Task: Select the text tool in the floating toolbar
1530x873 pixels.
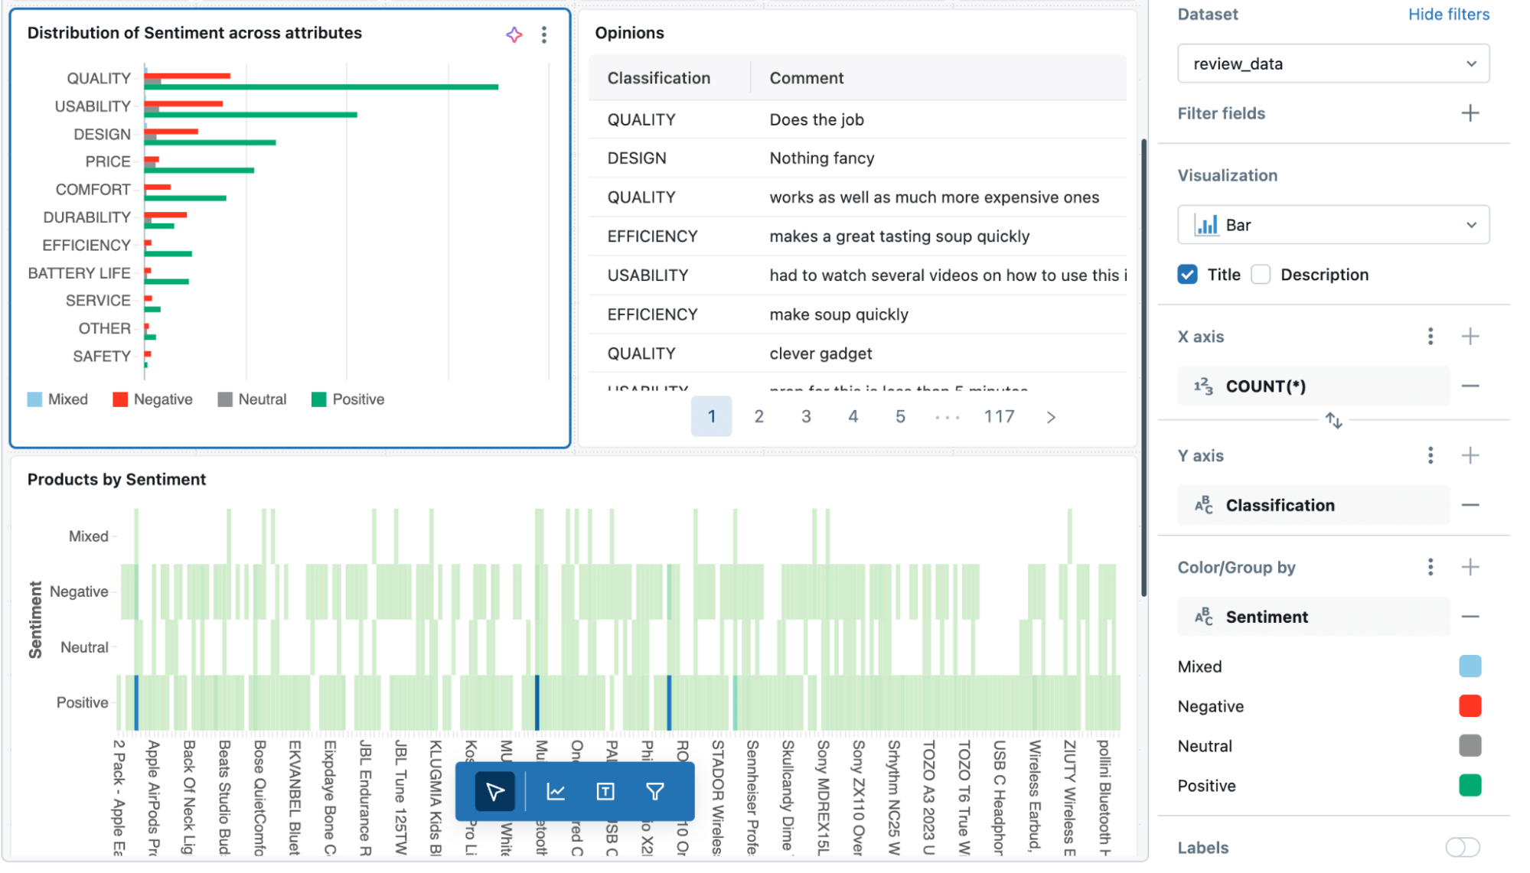Action: 605,791
